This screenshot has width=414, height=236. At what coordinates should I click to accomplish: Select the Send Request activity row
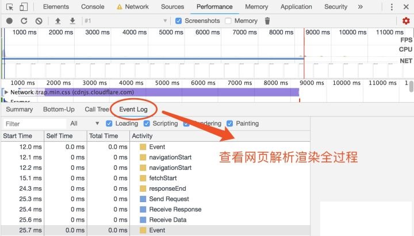[155, 199]
